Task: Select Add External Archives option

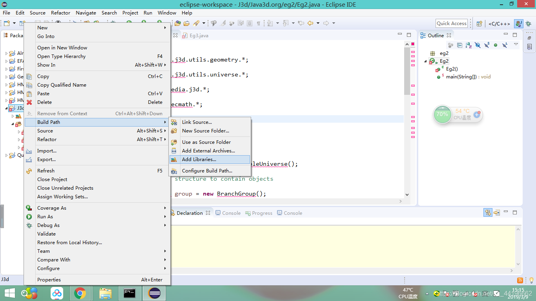Action: coord(210,151)
